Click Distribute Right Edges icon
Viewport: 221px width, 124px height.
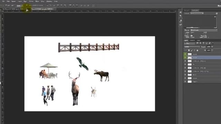pyautogui.click(x=88, y=6)
